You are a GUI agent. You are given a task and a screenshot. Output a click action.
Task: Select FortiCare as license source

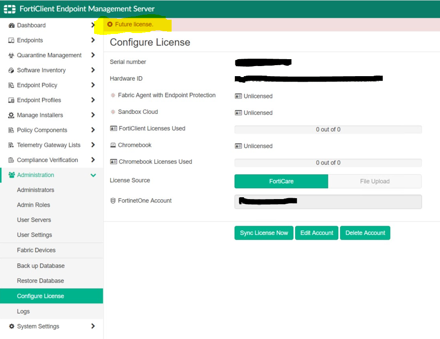tap(281, 181)
